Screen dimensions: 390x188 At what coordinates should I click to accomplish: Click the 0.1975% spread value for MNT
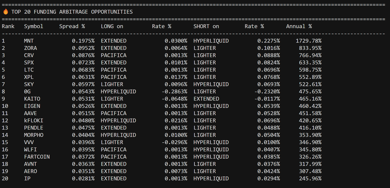pyautogui.click(x=83, y=41)
